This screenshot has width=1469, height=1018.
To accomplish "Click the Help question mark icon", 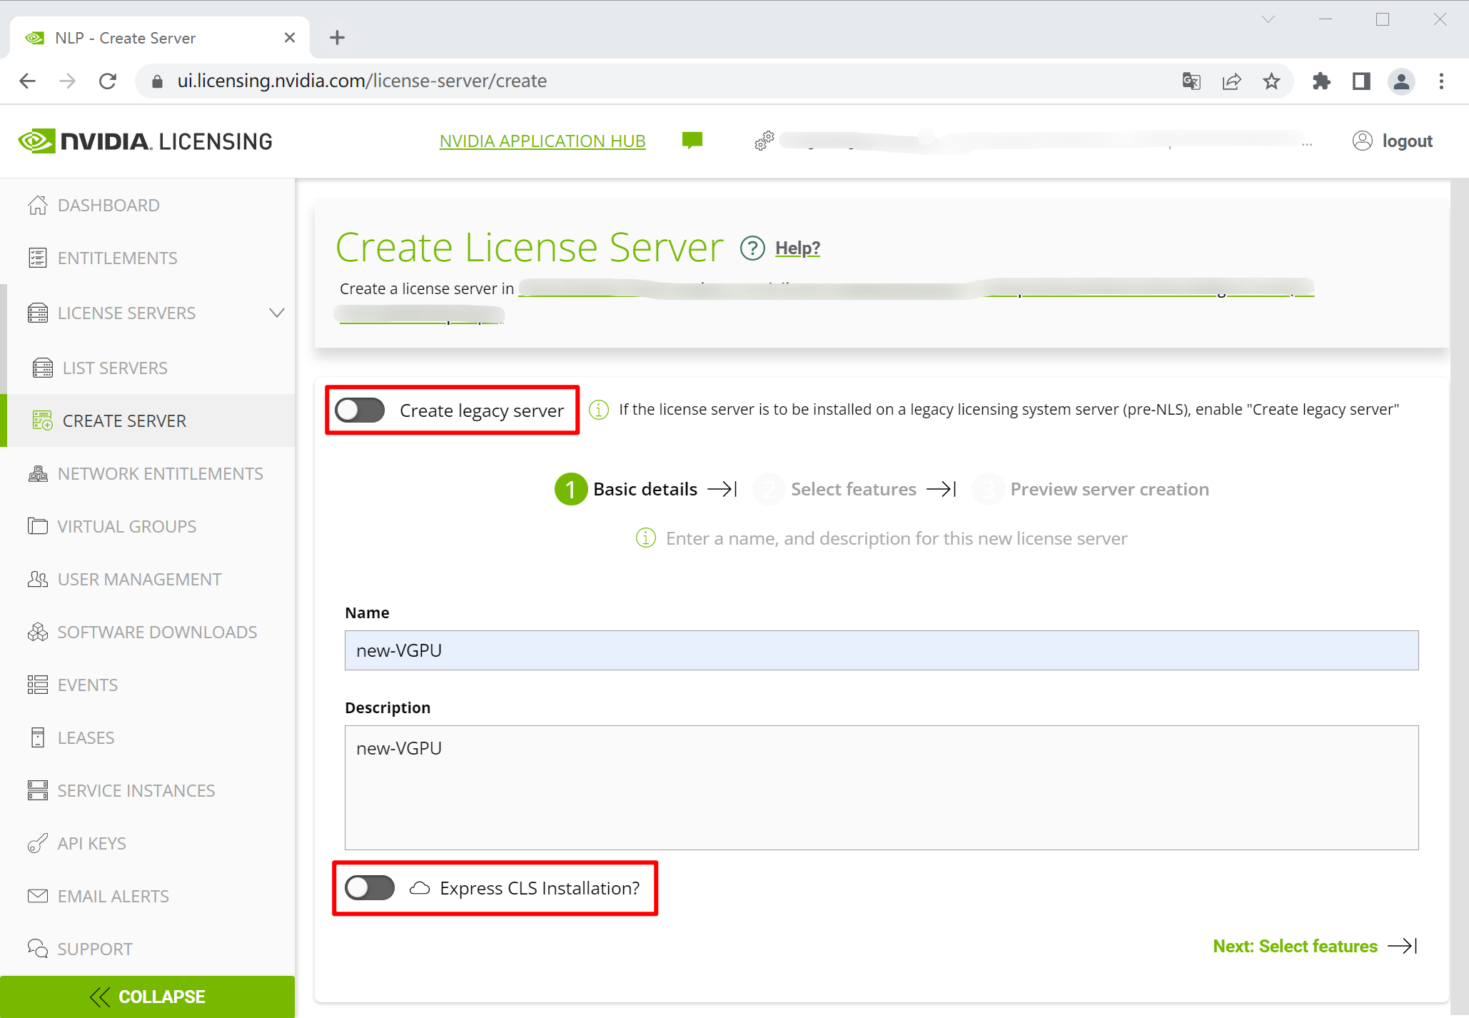I will (752, 248).
